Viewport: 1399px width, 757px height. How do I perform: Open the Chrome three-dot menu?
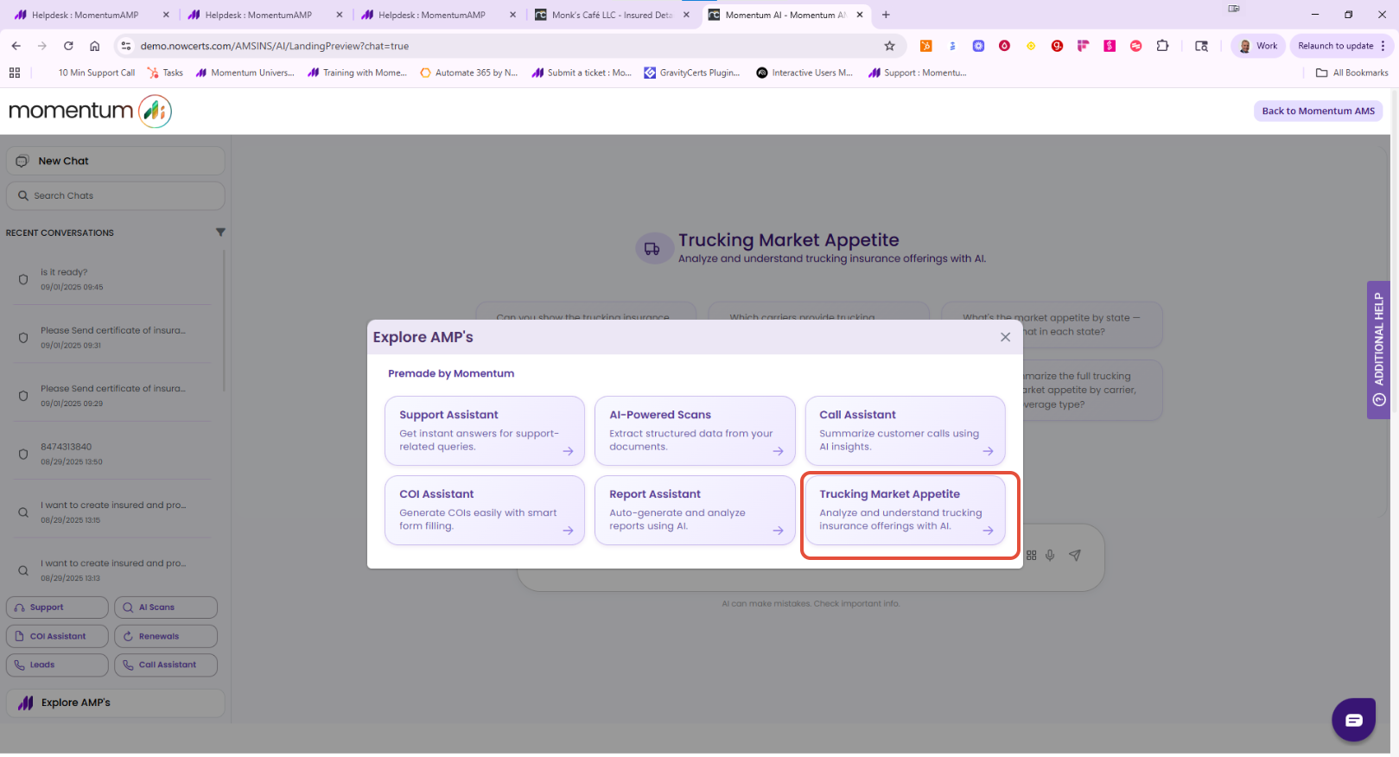[x=1383, y=46]
